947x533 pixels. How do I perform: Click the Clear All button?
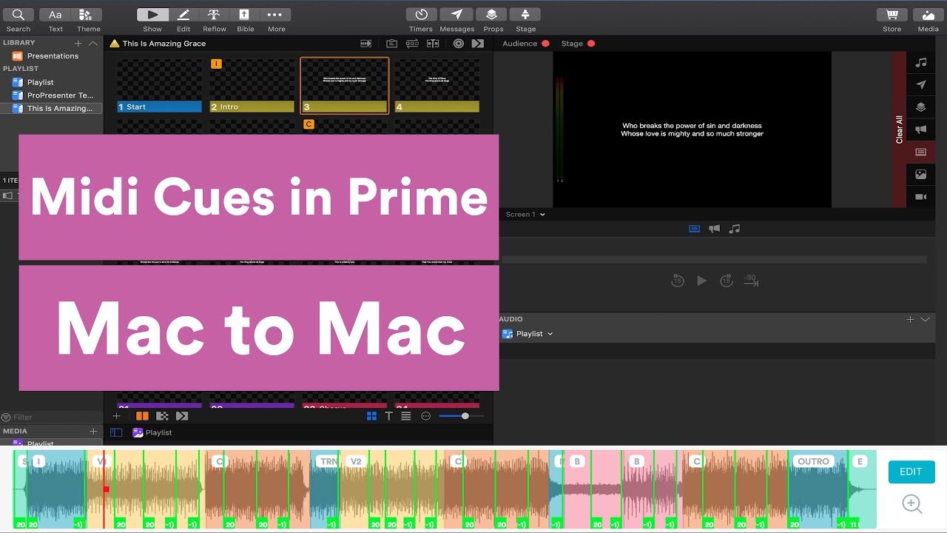pos(899,130)
